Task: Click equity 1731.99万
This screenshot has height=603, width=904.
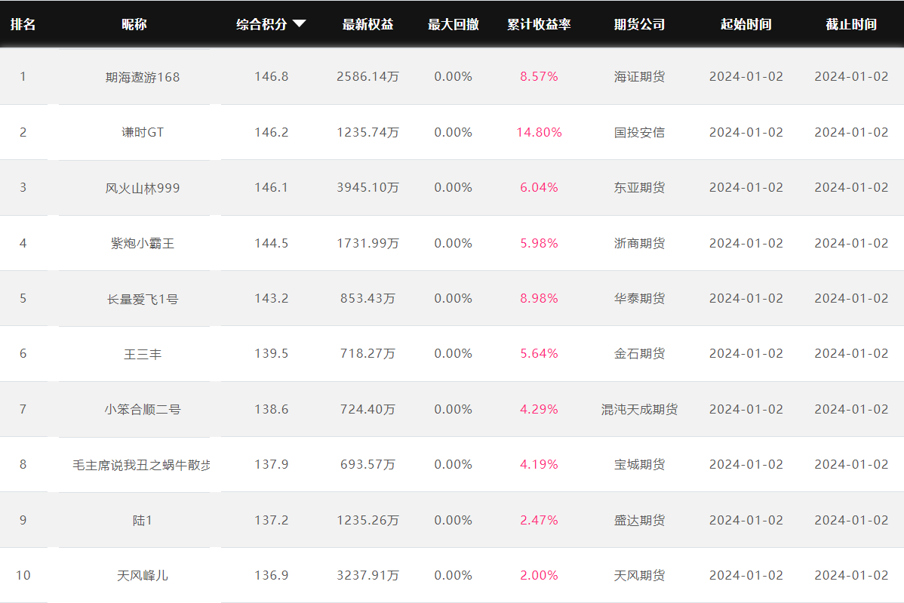Action: click(x=367, y=243)
